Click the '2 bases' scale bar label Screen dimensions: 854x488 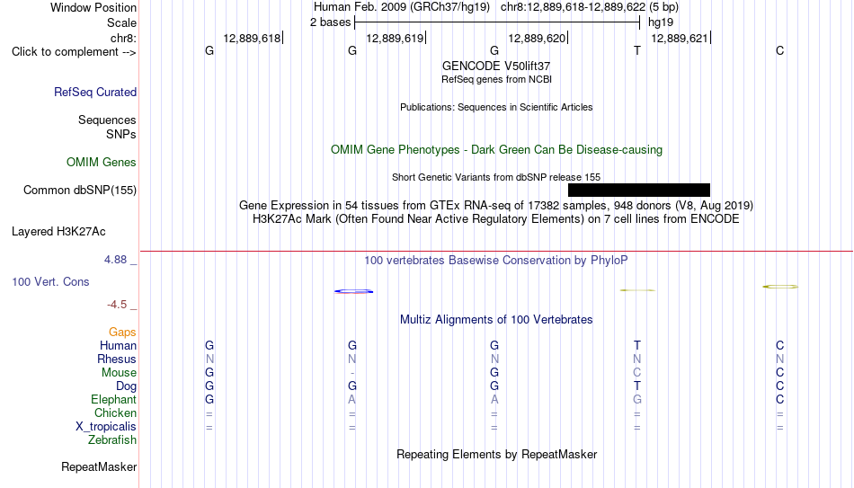tap(331, 22)
